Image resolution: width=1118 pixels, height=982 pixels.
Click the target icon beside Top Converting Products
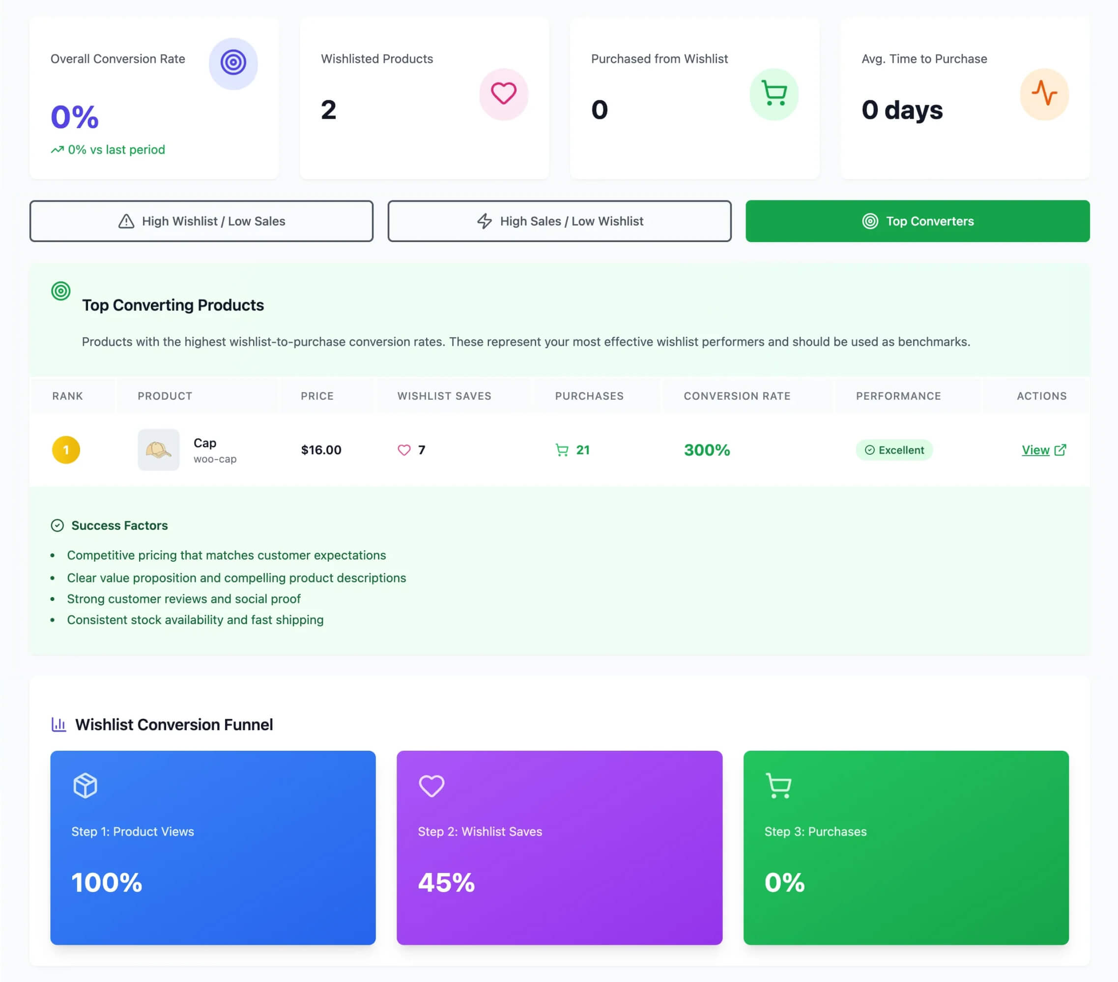61,291
